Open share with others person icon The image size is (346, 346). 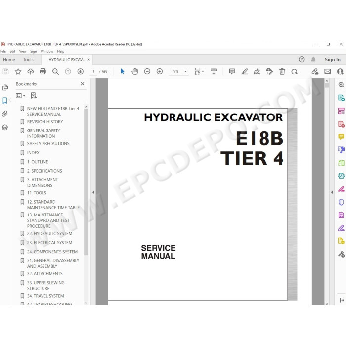point(340,71)
